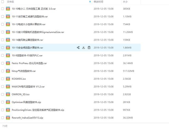Sort by the 修改时间 column header
This screenshot has height=129, width=169.
(x=98, y=2)
